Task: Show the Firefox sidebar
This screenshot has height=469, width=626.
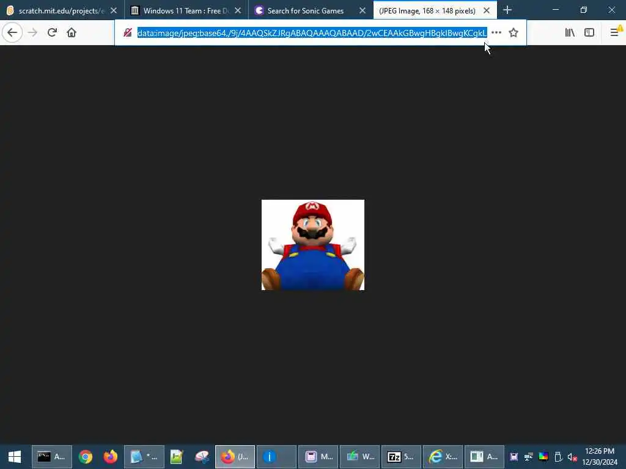Action: 589,33
